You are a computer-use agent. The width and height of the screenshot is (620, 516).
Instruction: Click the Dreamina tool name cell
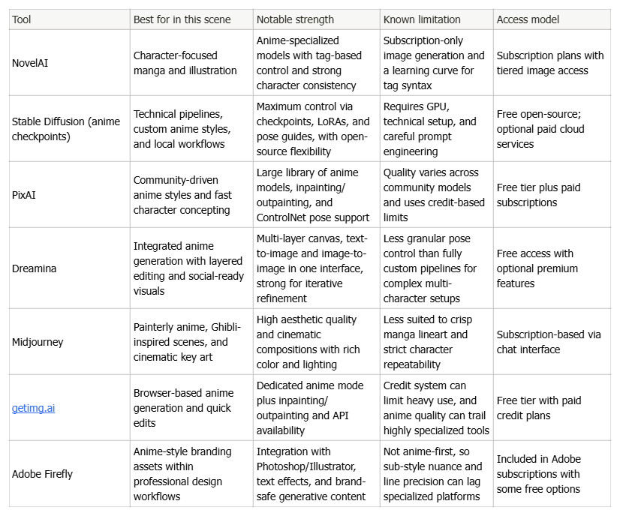coord(70,268)
